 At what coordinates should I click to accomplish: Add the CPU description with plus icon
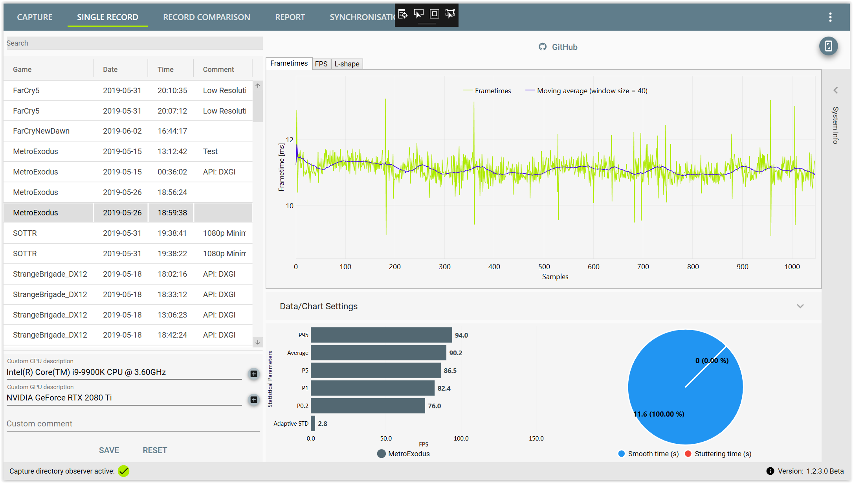click(x=254, y=374)
